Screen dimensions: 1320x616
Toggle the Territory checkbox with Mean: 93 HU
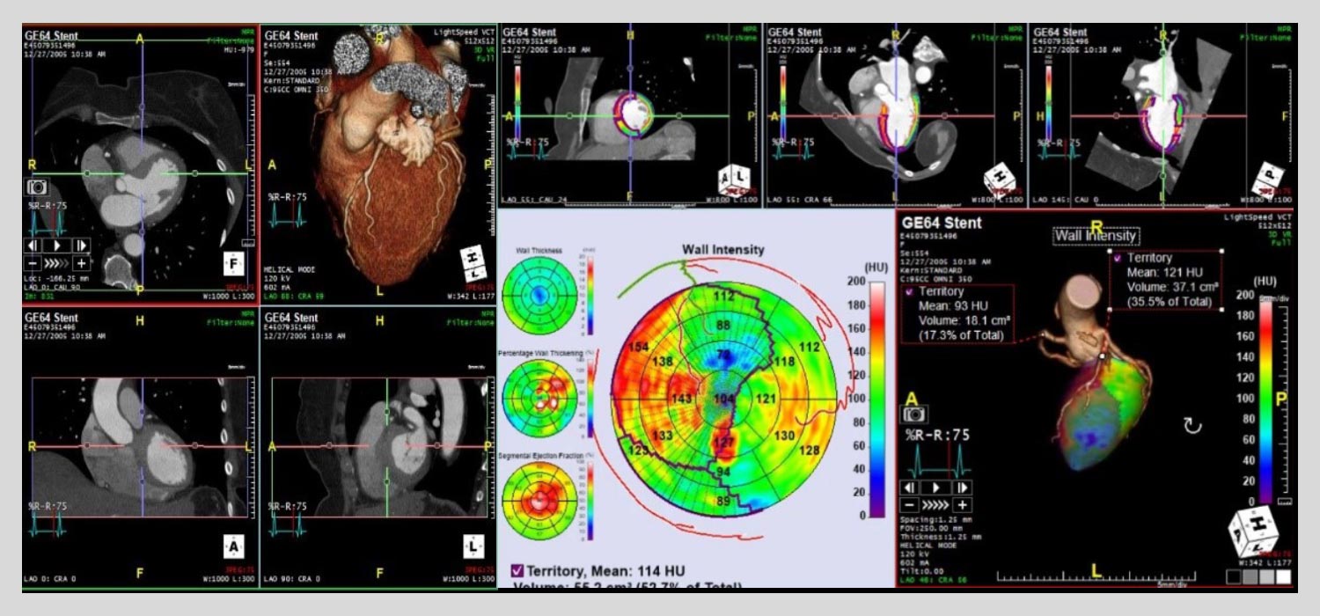pyautogui.click(x=908, y=293)
